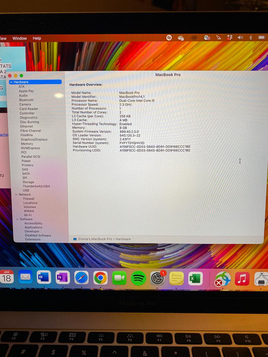Collapse the Software section chevron

[17, 219]
